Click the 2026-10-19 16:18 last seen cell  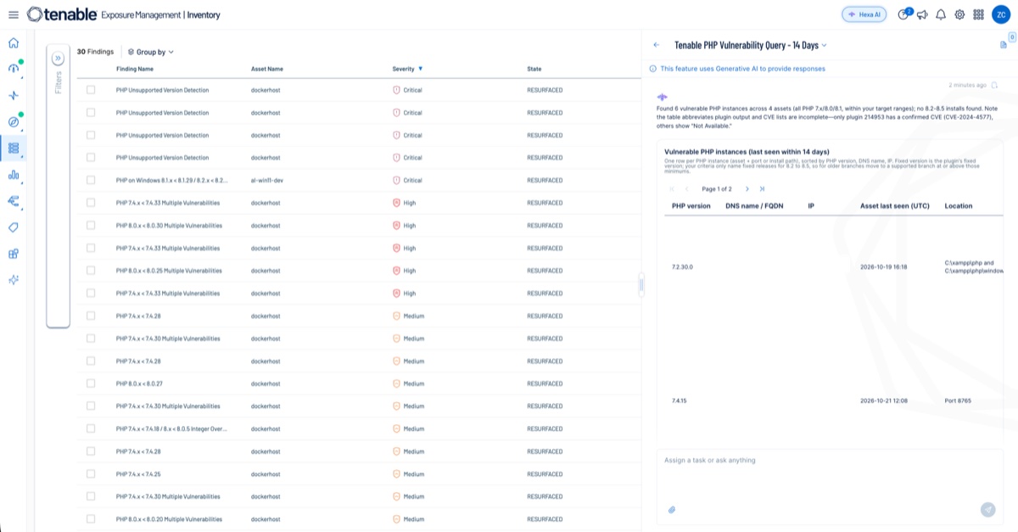[884, 266]
